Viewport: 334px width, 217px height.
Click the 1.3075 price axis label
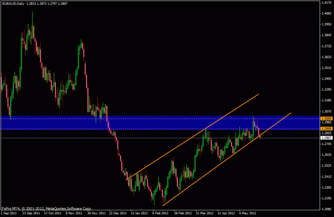[327, 111]
